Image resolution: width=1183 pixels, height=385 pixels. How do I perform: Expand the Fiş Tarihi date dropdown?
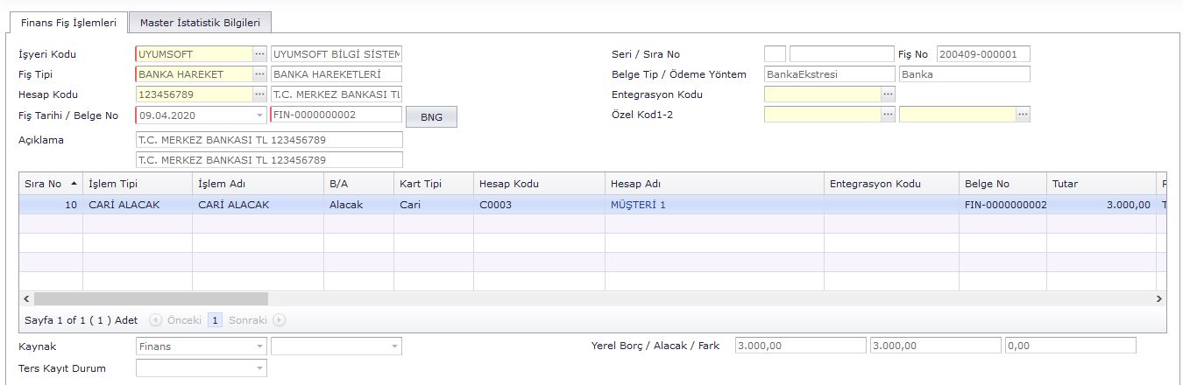coord(259,115)
